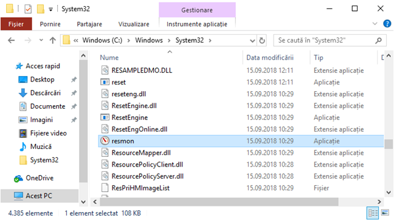The width and height of the screenshot is (394, 220).
Task: Click file list scroll down arrow
Action: pyautogui.click(x=389, y=193)
